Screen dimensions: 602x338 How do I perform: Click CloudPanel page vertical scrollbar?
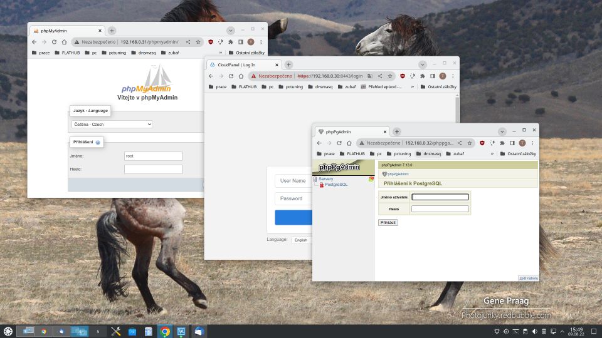pos(457,109)
